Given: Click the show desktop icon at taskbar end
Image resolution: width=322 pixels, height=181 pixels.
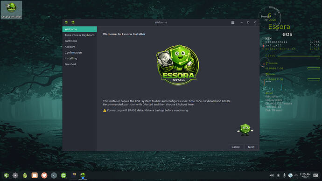Looking at the screenshot, I should pyautogui.click(x=315, y=175).
